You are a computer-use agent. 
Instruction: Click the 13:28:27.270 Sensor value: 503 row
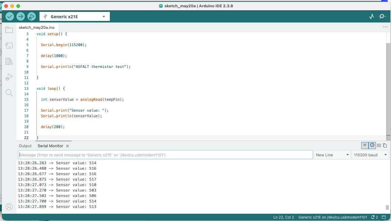click(57, 190)
